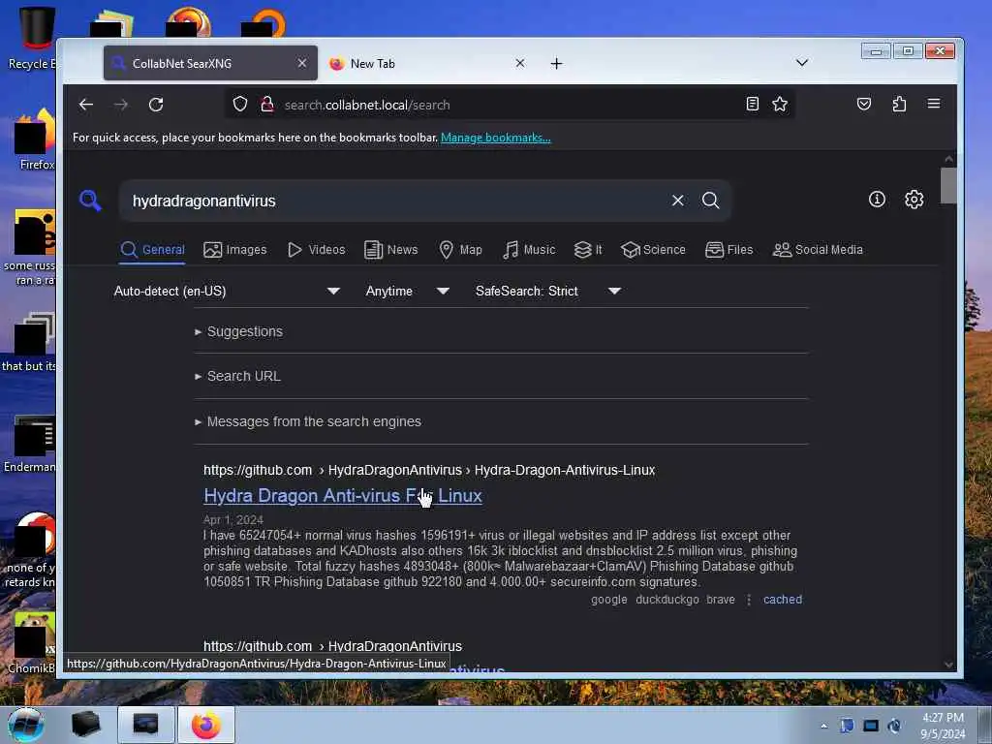Toggle reader view icon in address bar
992x744 pixels.
[752, 105]
